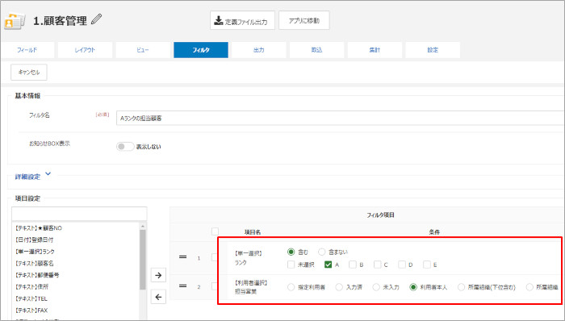This screenshot has width=565, height=321.
Task: Select 【テキスト】郵便番号 in the list
Action: click(37, 275)
